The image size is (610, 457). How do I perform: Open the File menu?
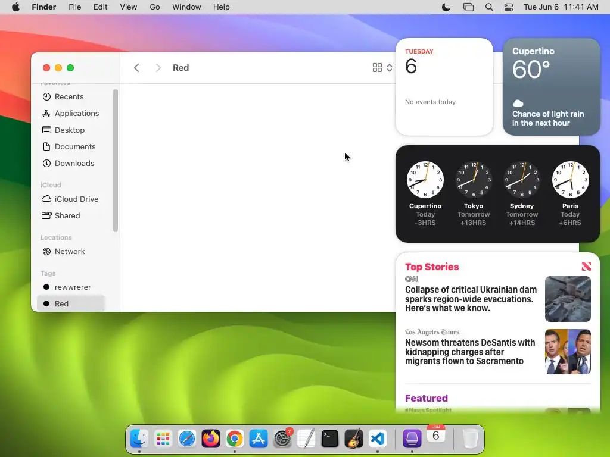pos(74,7)
